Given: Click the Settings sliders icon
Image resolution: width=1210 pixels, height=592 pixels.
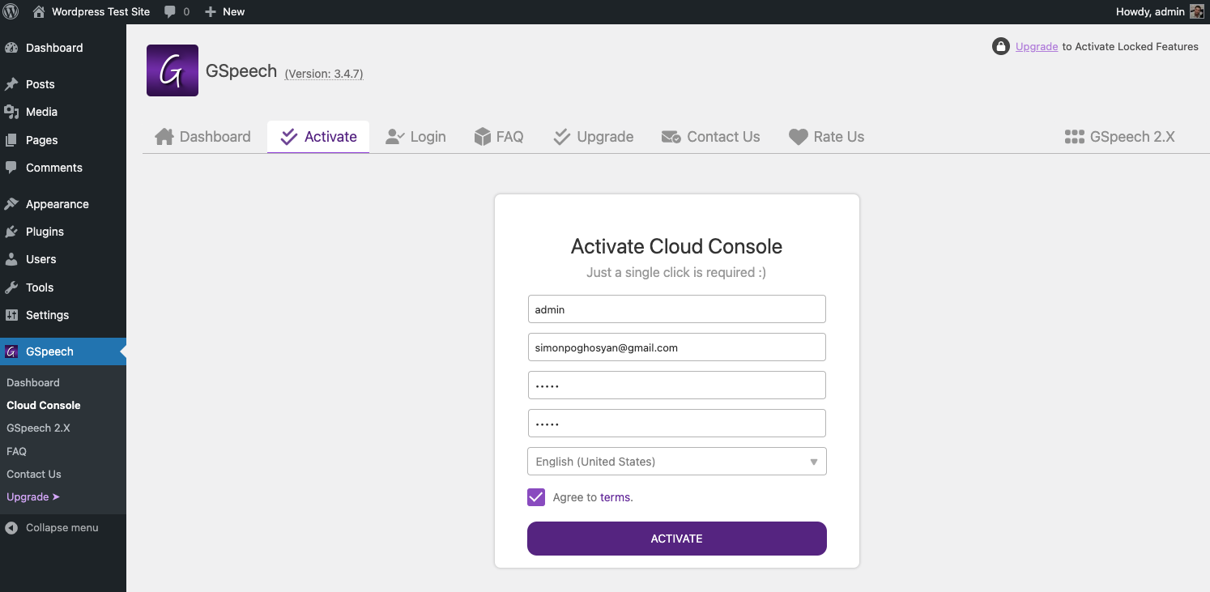Looking at the screenshot, I should coord(11,315).
